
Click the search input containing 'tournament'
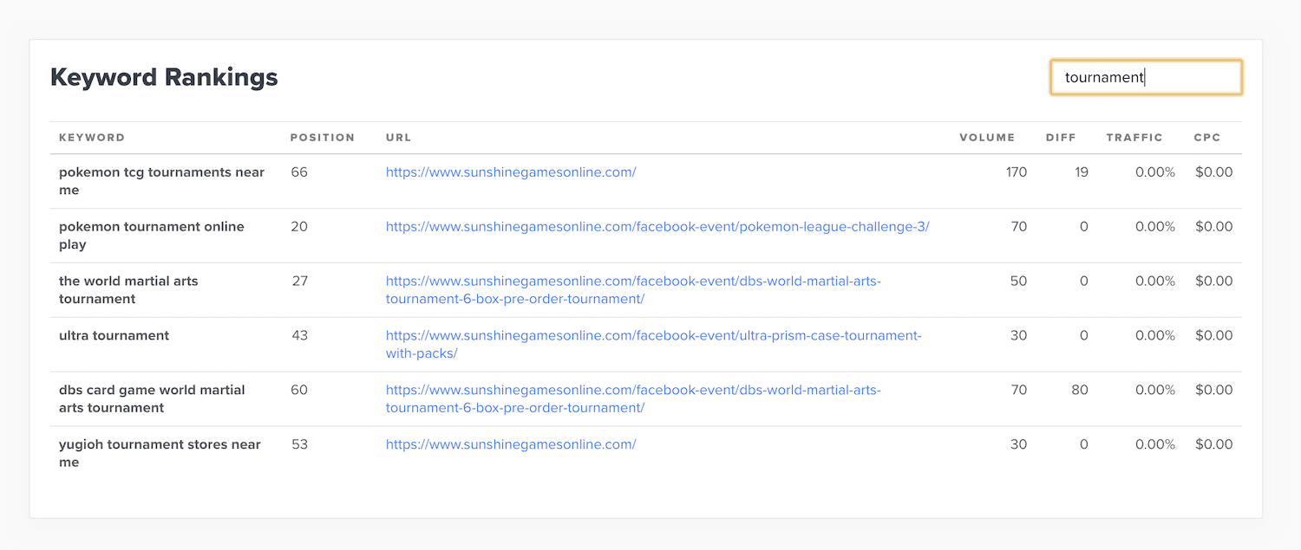tap(1145, 77)
